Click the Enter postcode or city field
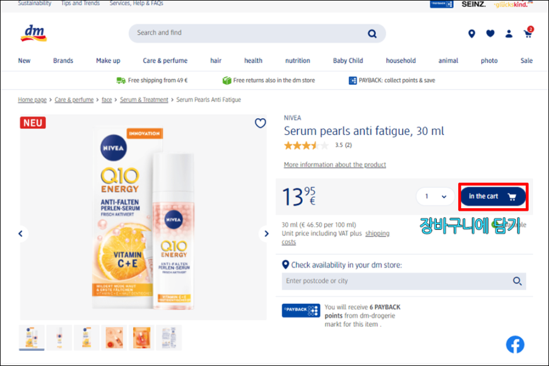Viewport: 549px width, 366px height. (404, 281)
